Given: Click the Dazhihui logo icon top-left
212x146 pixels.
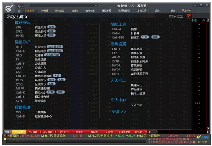Looking at the screenshot, I should (x=9, y=8).
